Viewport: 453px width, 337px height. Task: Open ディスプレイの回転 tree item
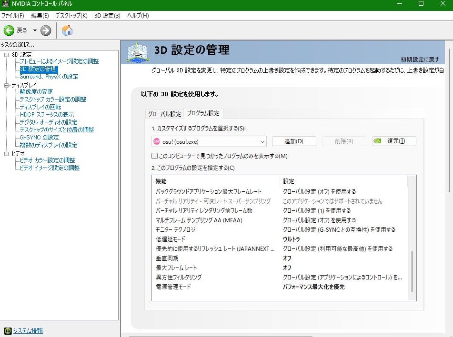pos(40,107)
